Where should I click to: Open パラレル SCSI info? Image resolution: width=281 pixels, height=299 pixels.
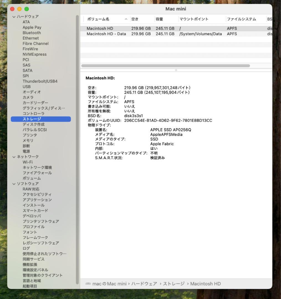[x=35, y=130]
